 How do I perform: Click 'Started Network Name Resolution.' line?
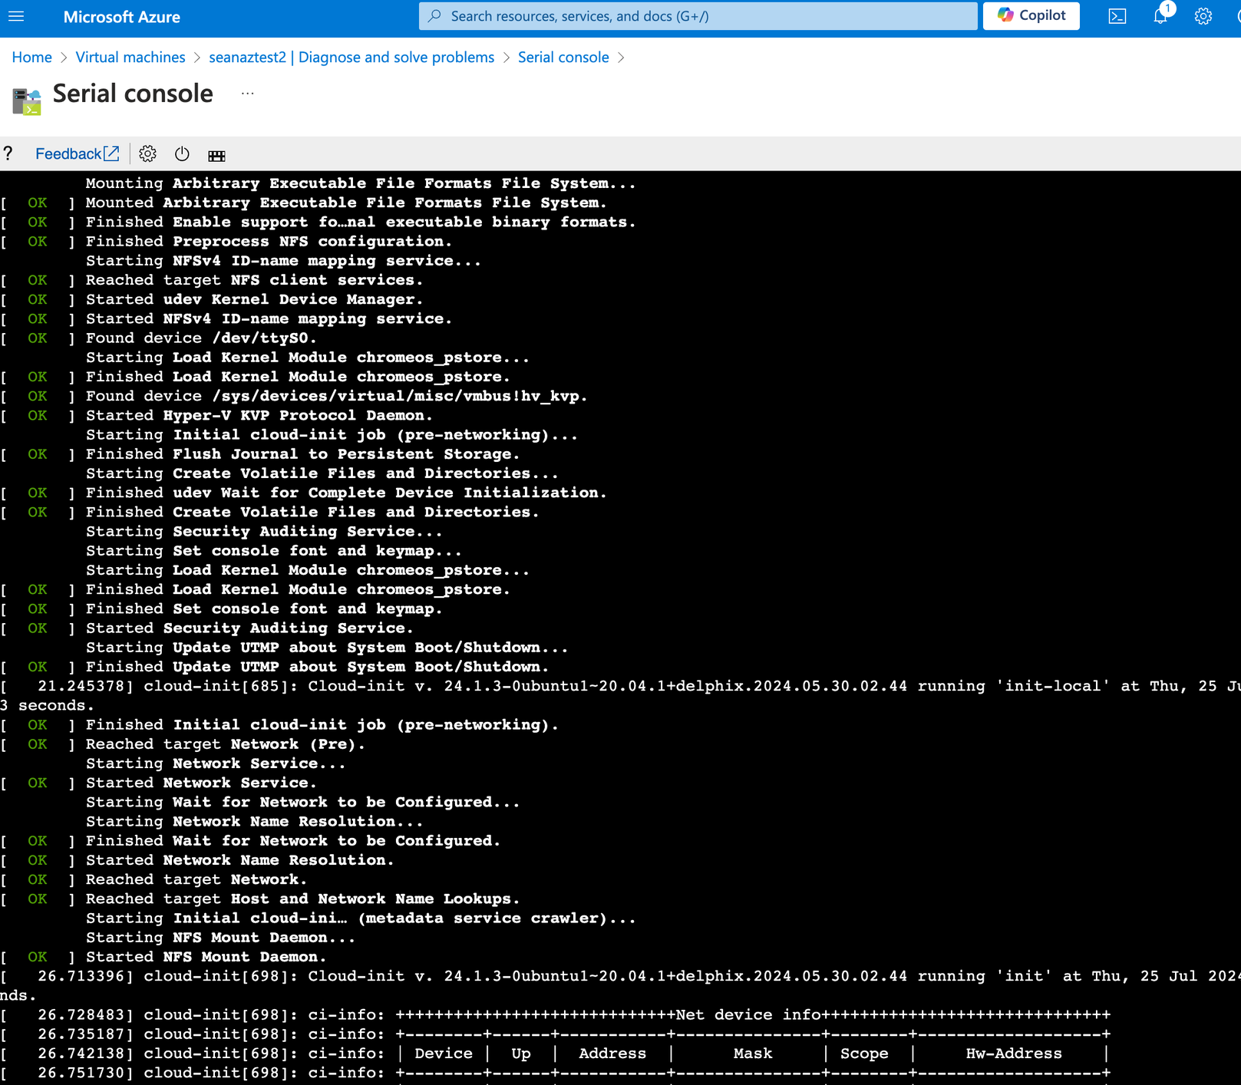[240, 861]
